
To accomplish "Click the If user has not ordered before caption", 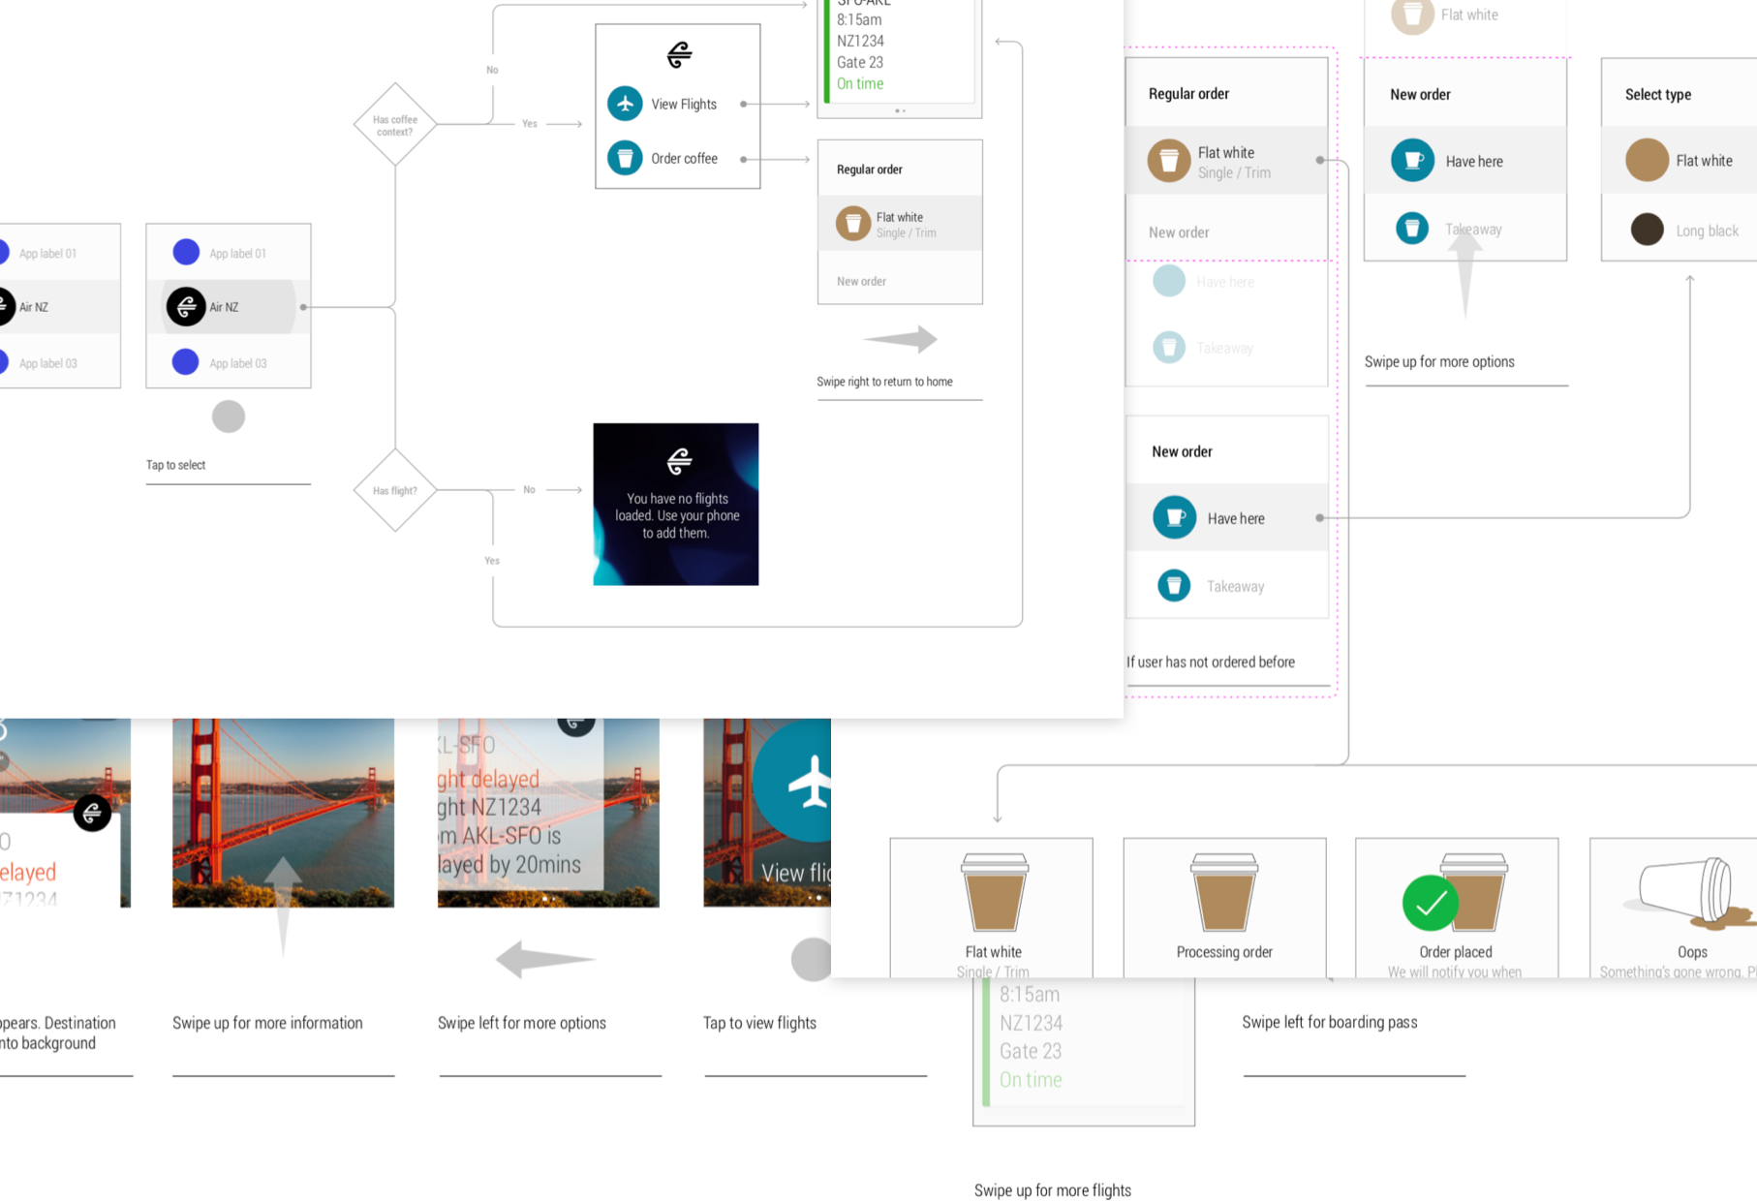I will [x=1211, y=663].
